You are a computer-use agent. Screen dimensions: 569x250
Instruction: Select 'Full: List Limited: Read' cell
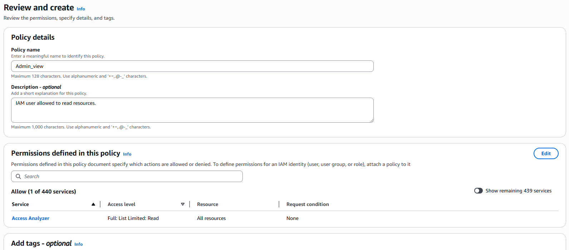[133, 218]
